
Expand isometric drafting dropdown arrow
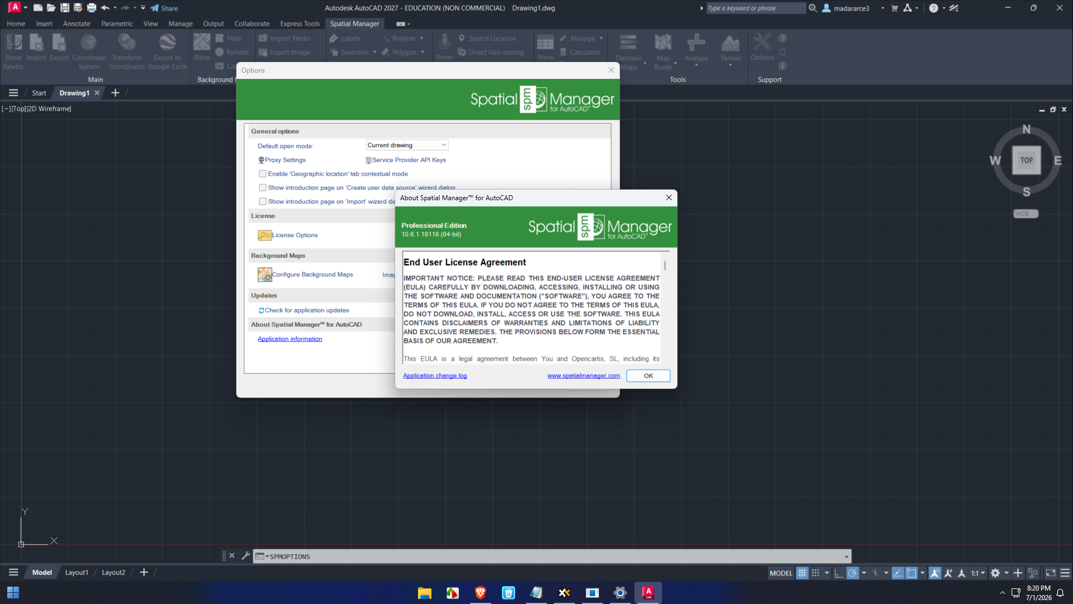(x=886, y=573)
